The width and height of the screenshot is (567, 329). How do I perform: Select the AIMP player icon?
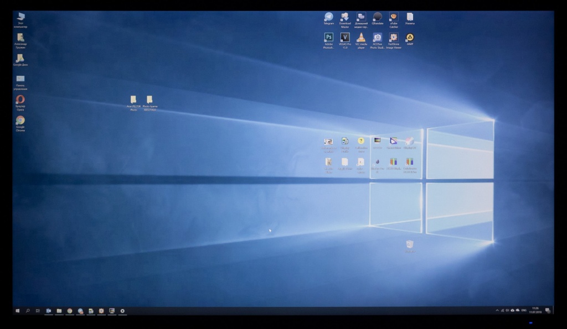pos(410,38)
